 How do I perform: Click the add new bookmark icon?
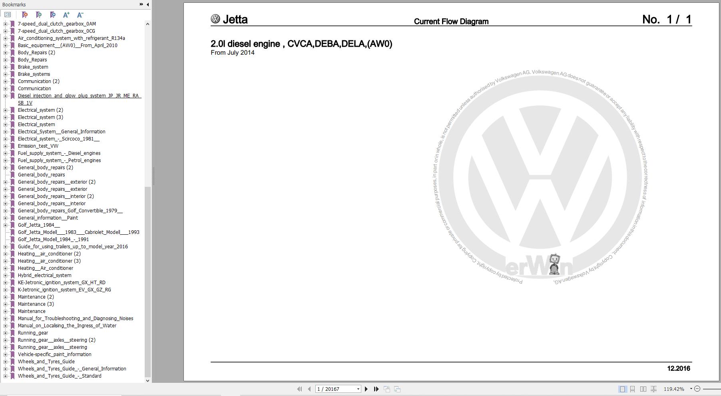[39, 15]
